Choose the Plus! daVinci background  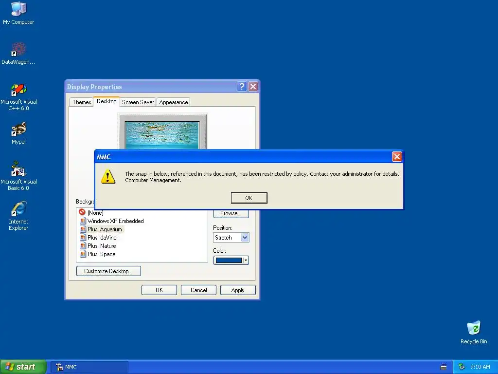(98, 237)
